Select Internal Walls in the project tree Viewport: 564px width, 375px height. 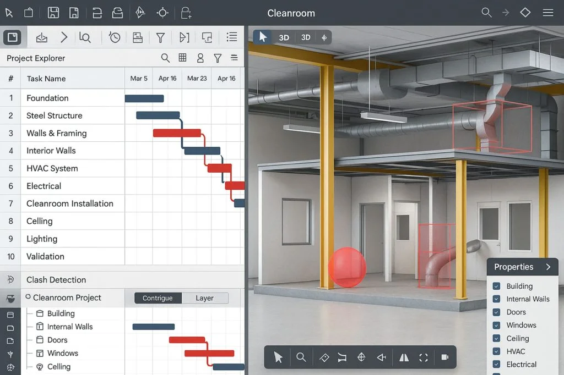pos(70,327)
